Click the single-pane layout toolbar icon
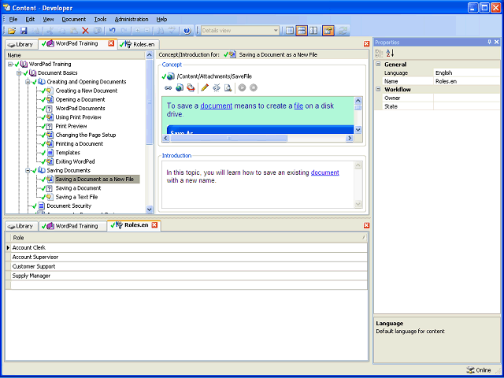The width and height of the screenshot is (504, 378). click(290, 31)
